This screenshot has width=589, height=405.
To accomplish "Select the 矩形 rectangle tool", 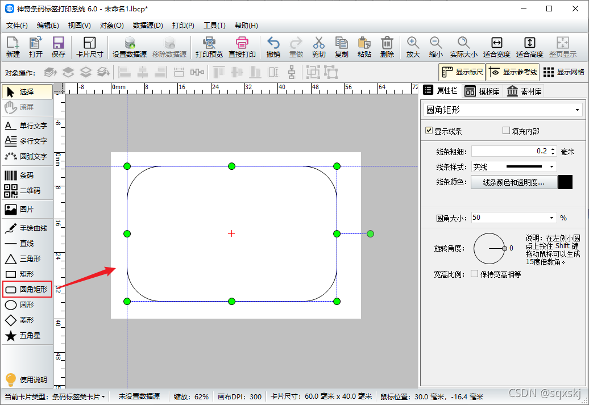I will point(27,274).
